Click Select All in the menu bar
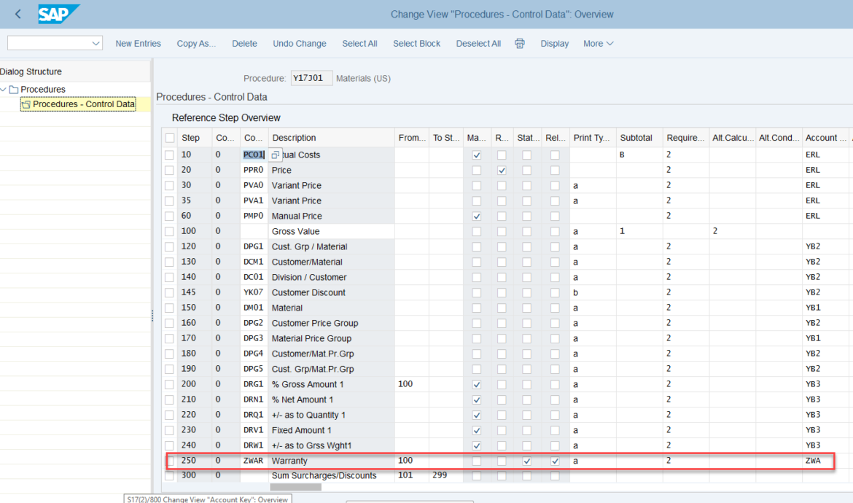The width and height of the screenshot is (853, 503). tap(359, 43)
